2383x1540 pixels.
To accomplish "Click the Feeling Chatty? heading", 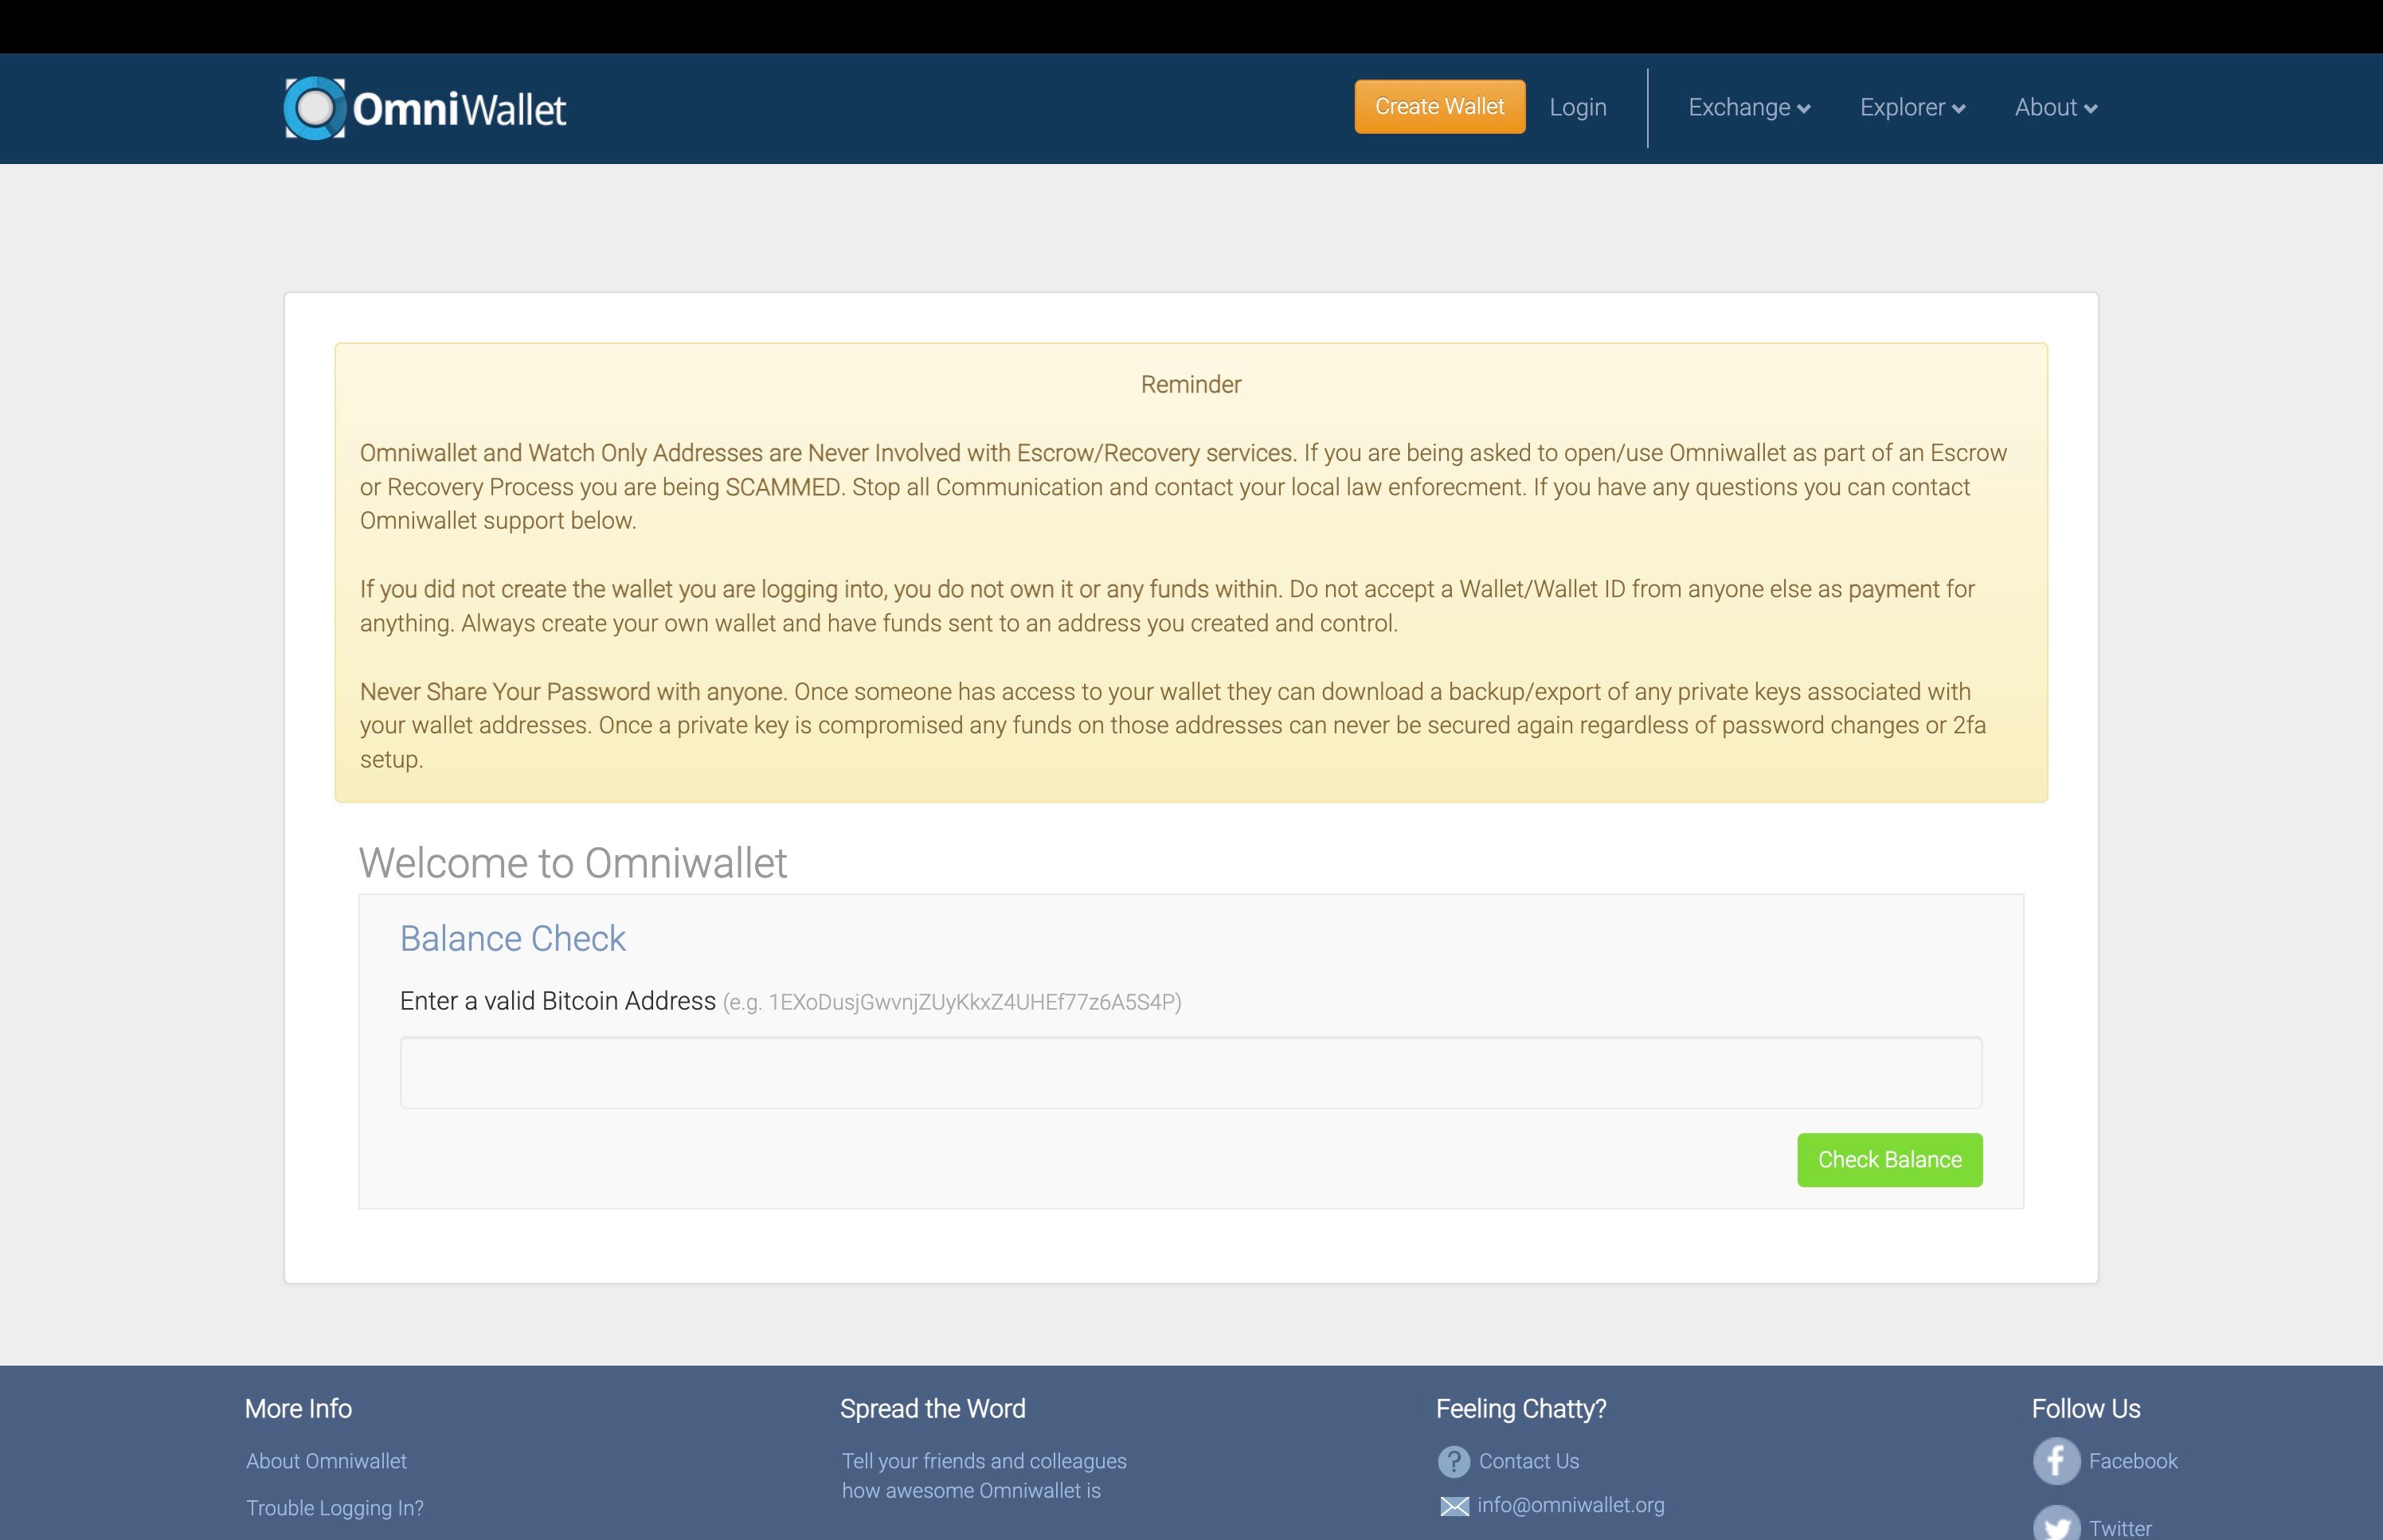I will [1521, 1408].
